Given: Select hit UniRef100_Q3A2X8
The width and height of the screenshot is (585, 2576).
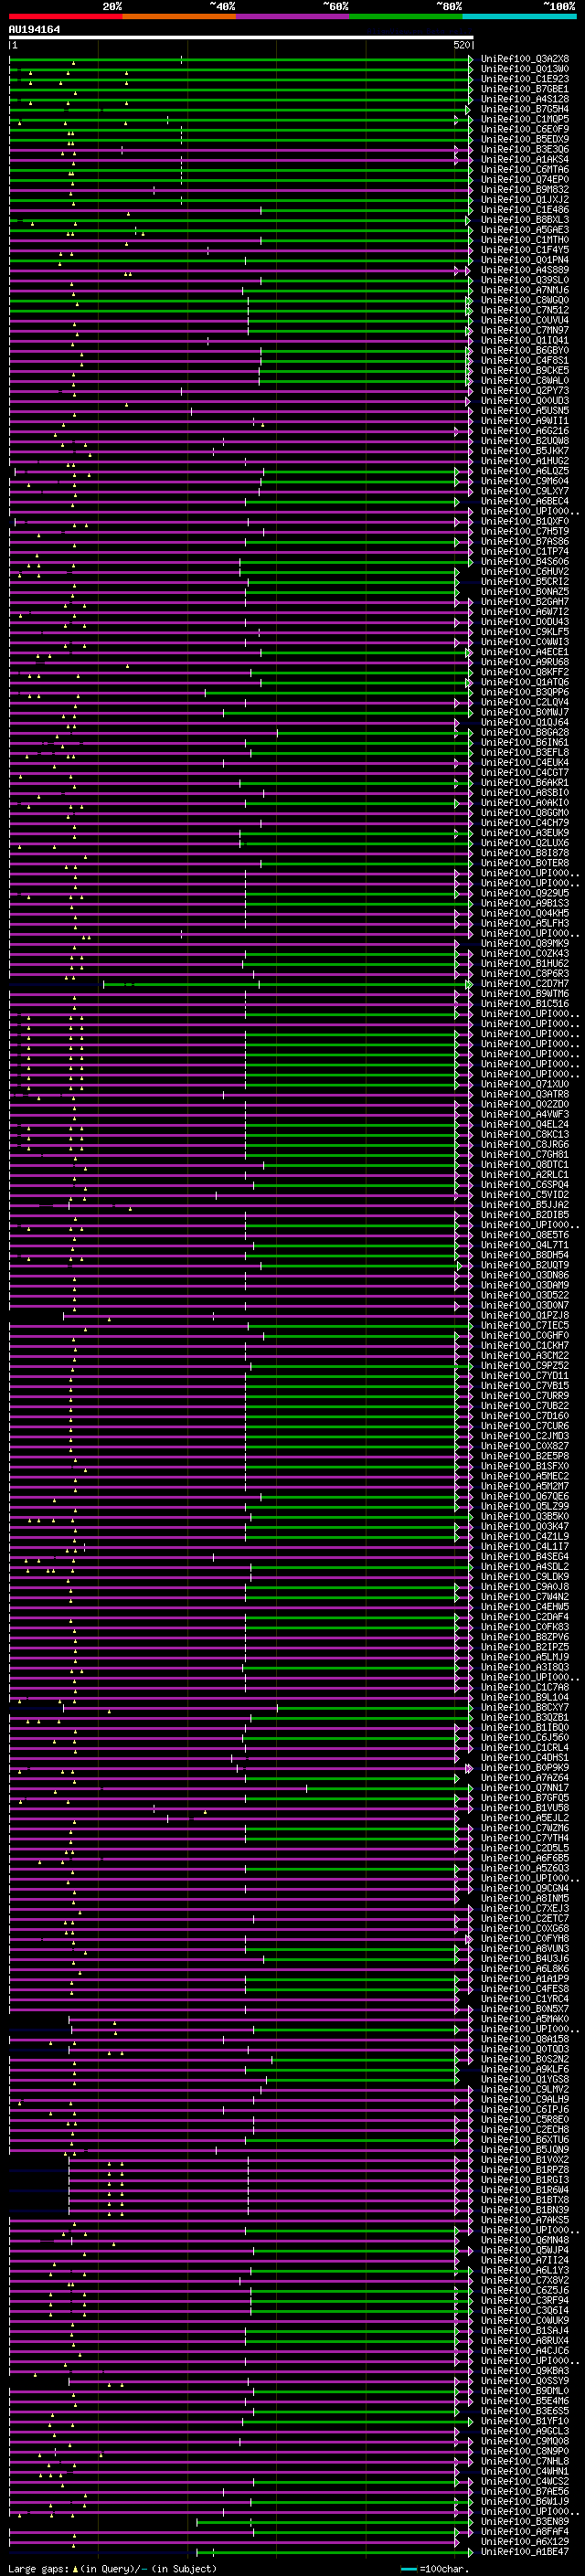Looking at the screenshot, I should (524, 59).
